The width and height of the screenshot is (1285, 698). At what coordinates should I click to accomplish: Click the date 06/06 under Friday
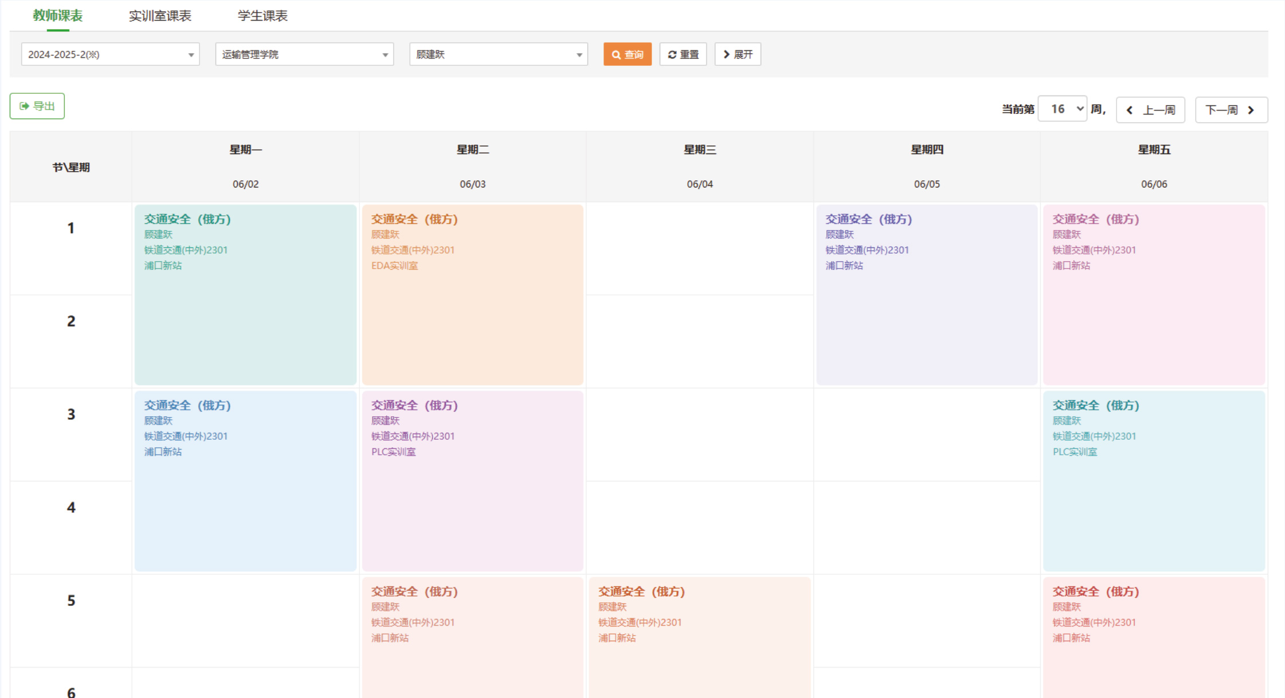tap(1154, 184)
